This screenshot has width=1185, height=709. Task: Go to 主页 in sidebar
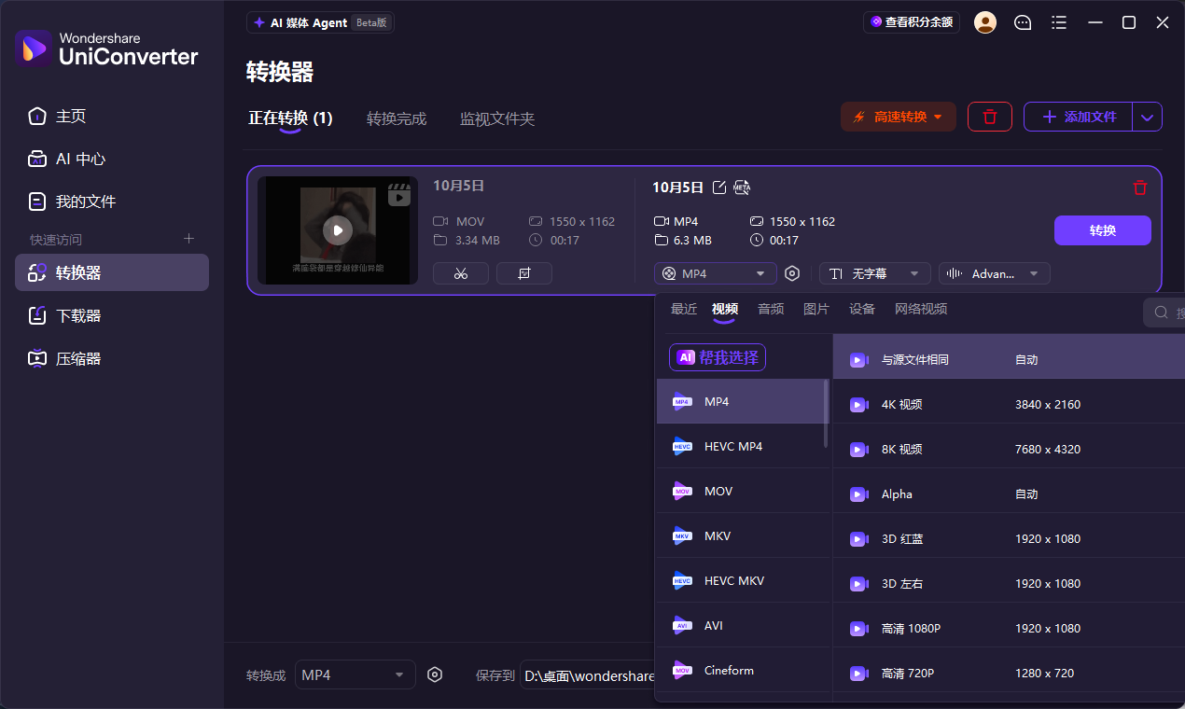[x=112, y=117]
